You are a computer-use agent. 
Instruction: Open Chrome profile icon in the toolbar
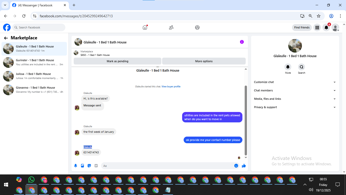(331, 16)
